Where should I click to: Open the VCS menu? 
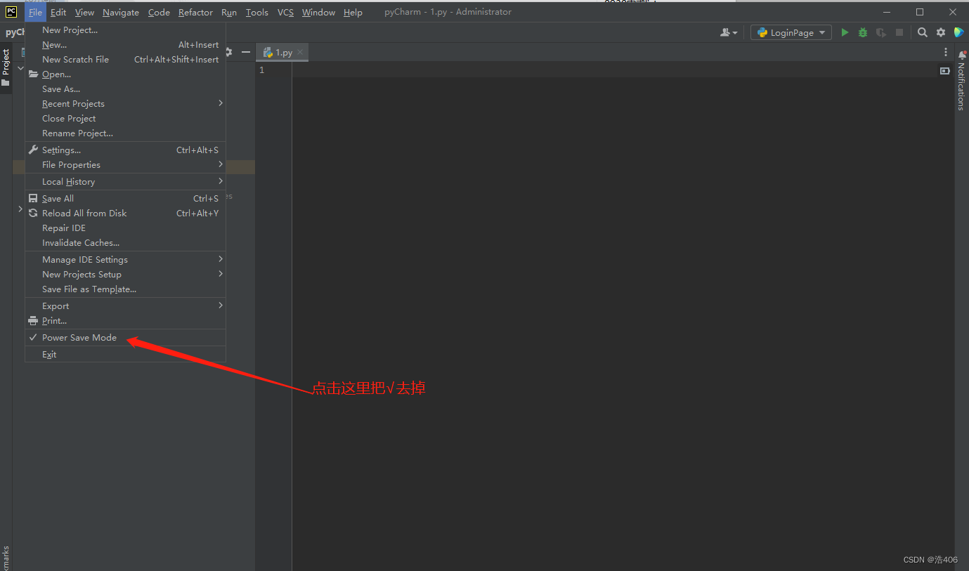click(x=285, y=12)
